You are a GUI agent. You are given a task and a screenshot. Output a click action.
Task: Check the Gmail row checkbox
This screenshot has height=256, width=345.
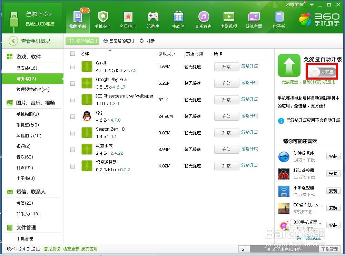(72, 67)
